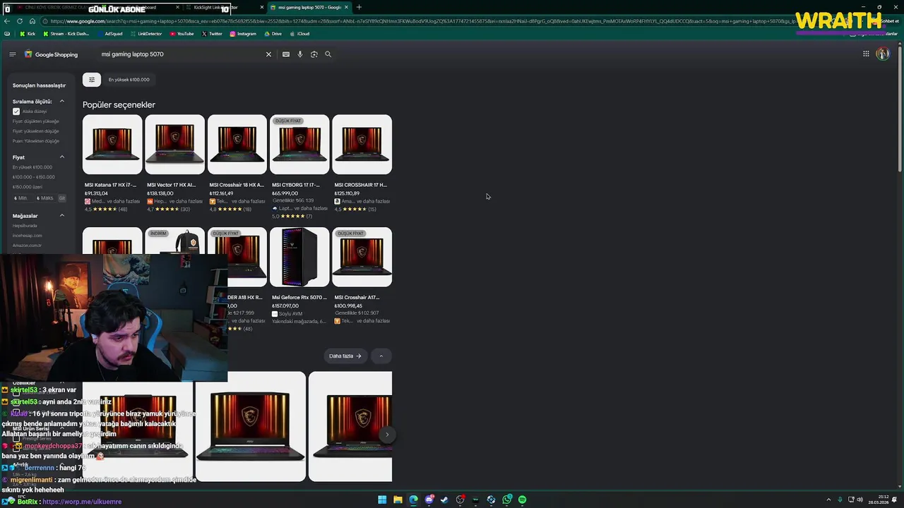Start voice search with microphone
Screen dimensions: 904x508
[300, 54]
